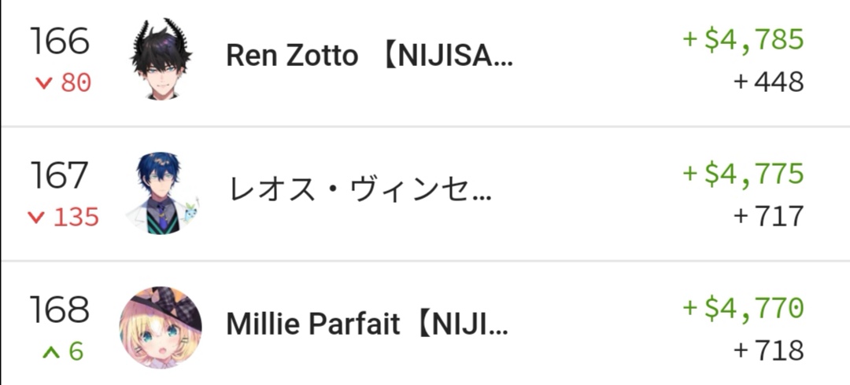Screen dimensions: 850x385
Task: Click the +717 count for レオス
Action: [x=769, y=217]
